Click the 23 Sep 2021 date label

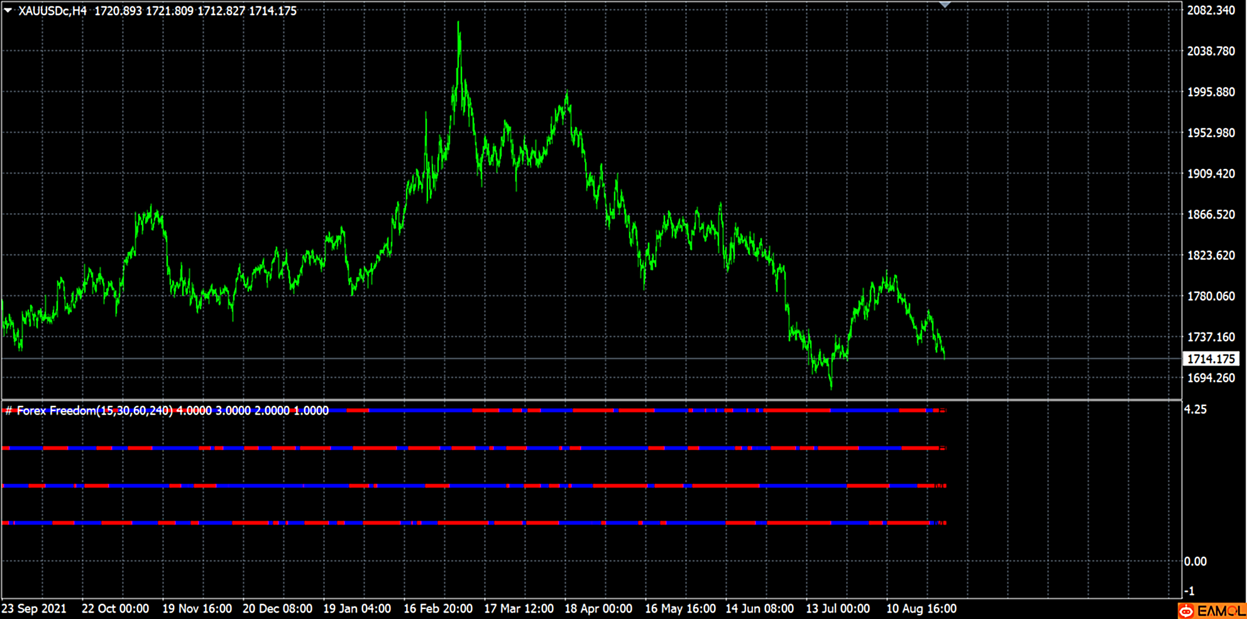[x=34, y=608]
